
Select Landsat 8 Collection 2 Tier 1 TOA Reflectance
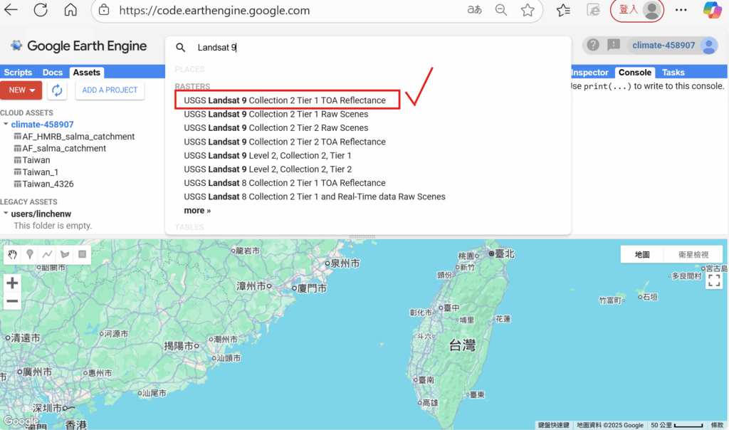[285, 183]
